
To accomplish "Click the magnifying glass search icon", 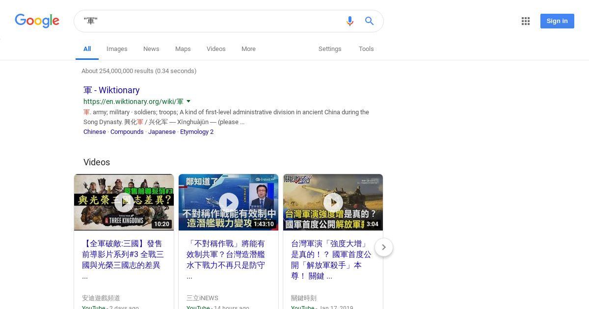I will [x=369, y=21].
